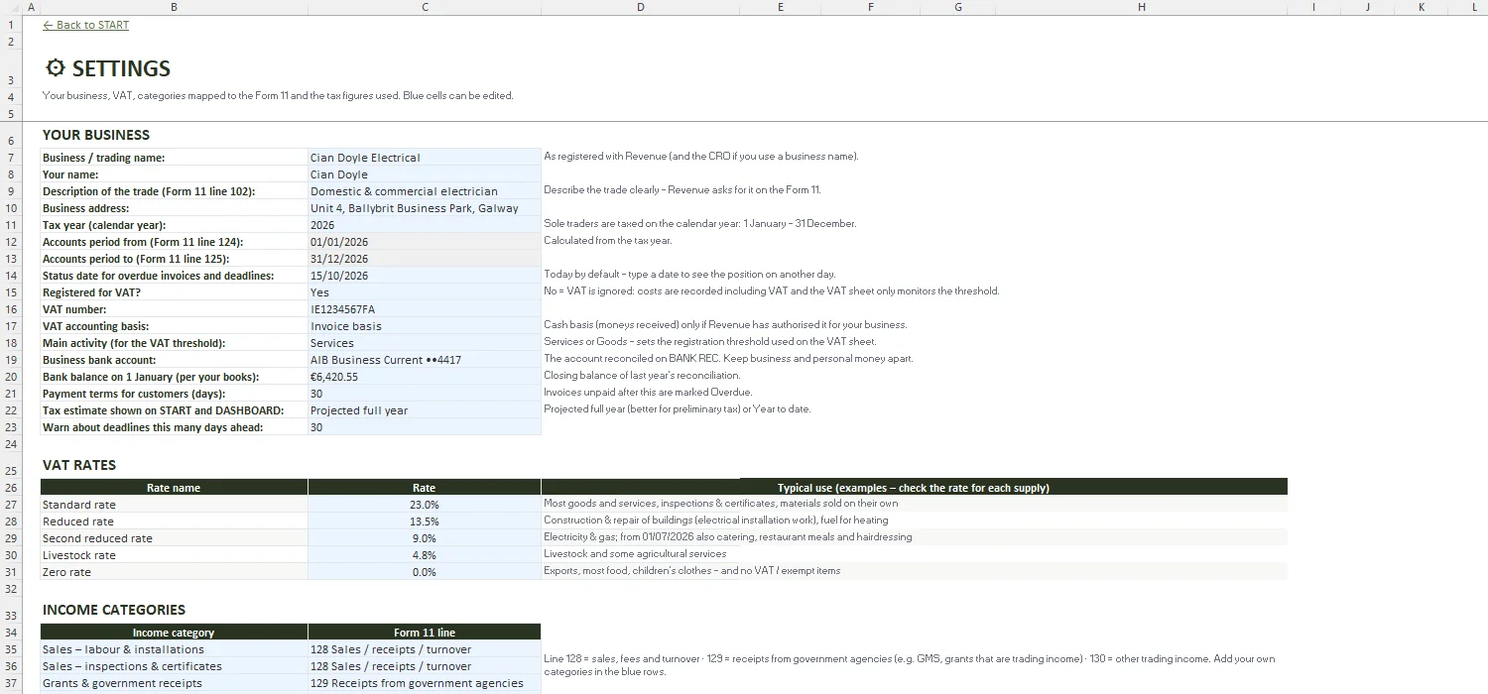The width and height of the screenshot is (1488, 694).
Task: Click the 'Standard rate' name cell
Action: pos(174,505)
